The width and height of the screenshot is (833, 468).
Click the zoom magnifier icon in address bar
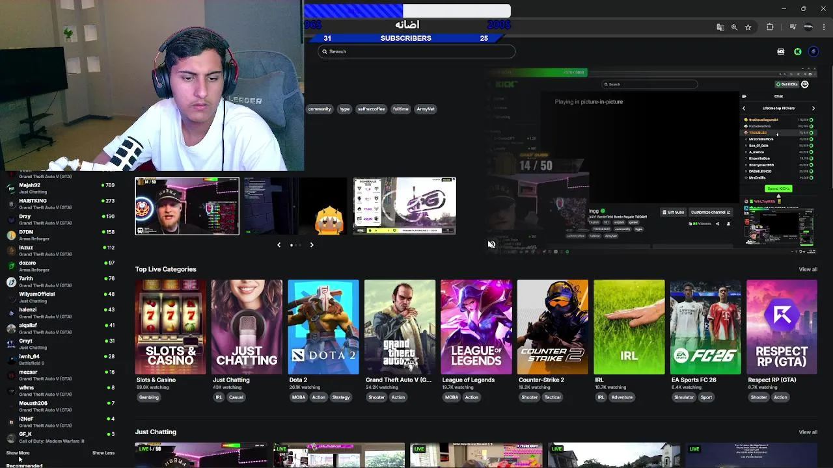[x=734, y=27]
